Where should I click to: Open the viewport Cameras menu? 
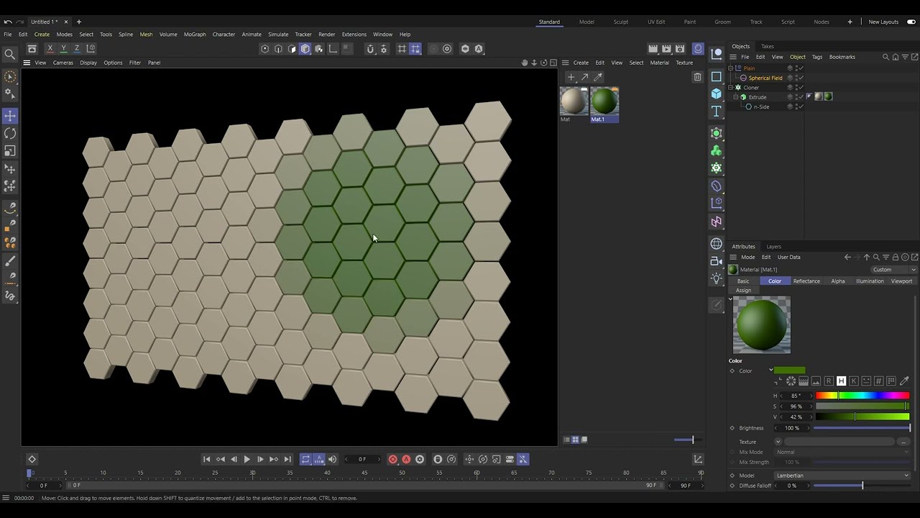[x=63, y=63]
